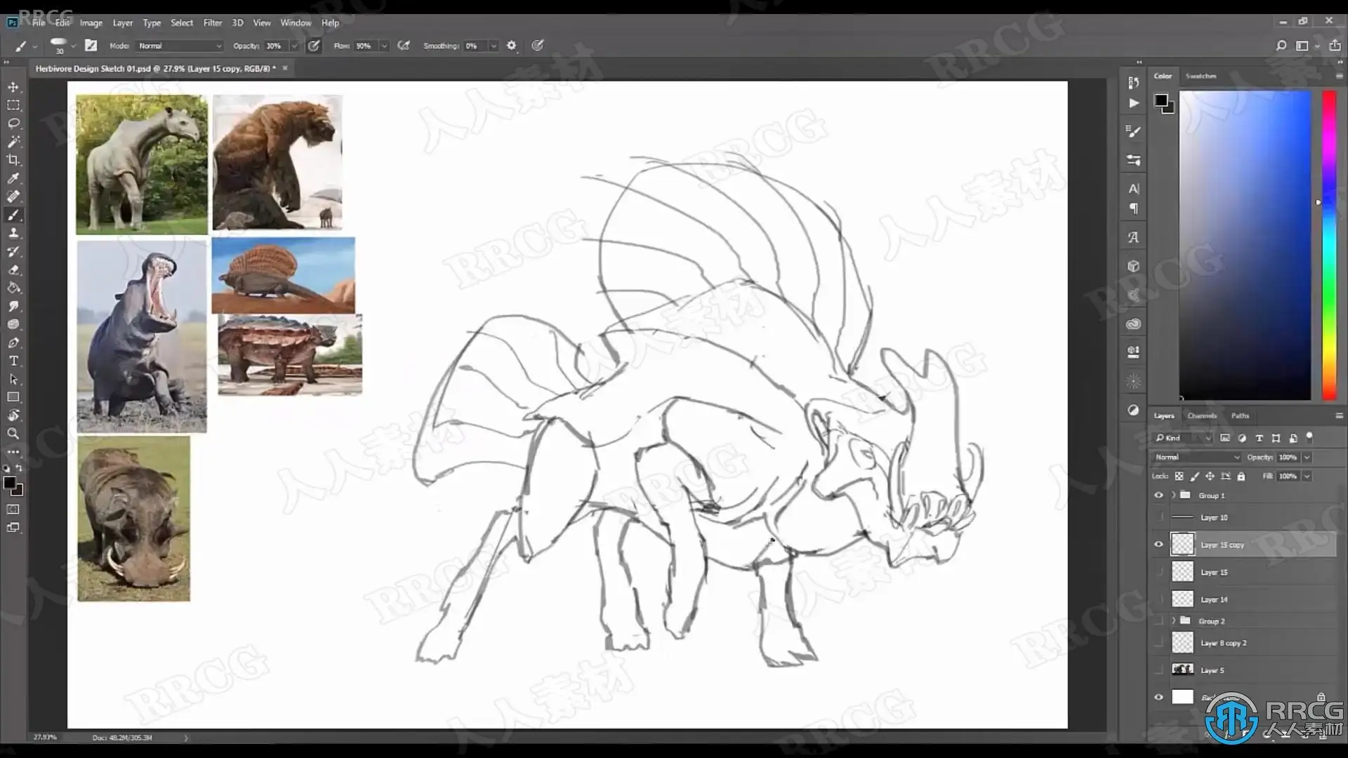
Task: Select the Clone Stamp tool
Action: click(13, 233)
